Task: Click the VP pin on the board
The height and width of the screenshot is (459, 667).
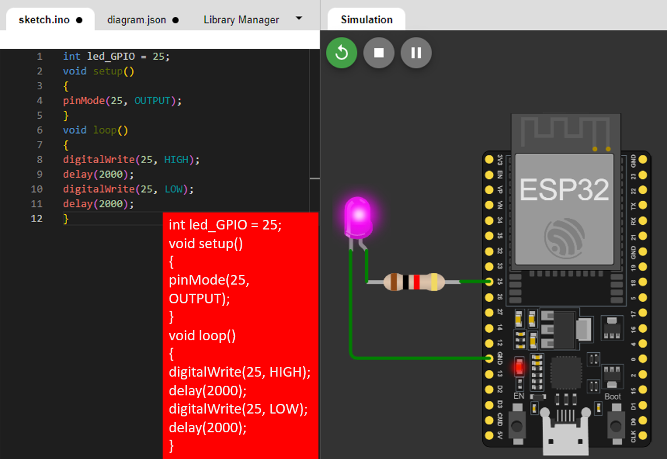Action: 489,190
